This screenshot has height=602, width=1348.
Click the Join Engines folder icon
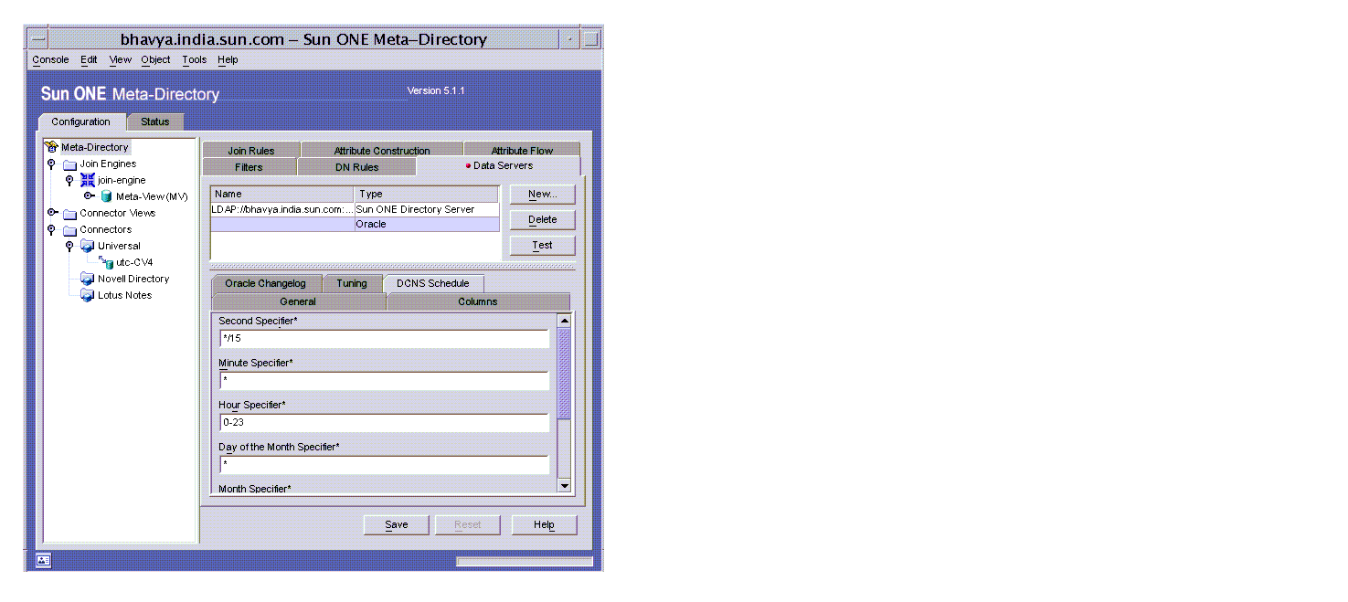click(x=69, y=164)
